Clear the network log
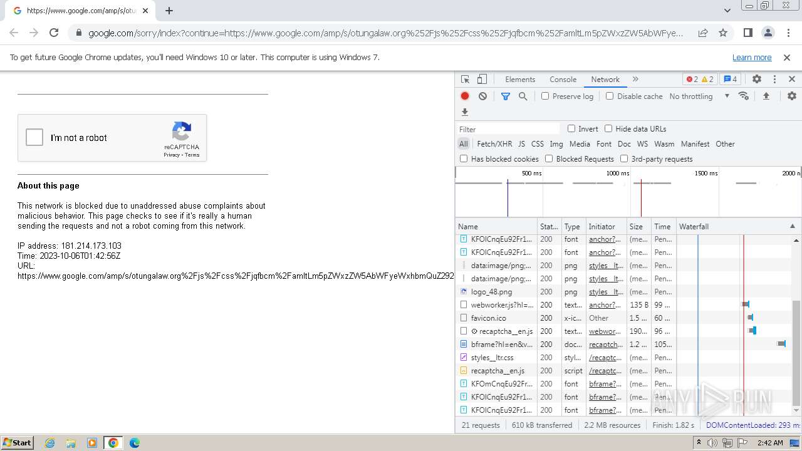The height and width of the screenshot is (451, 802). 482,96
